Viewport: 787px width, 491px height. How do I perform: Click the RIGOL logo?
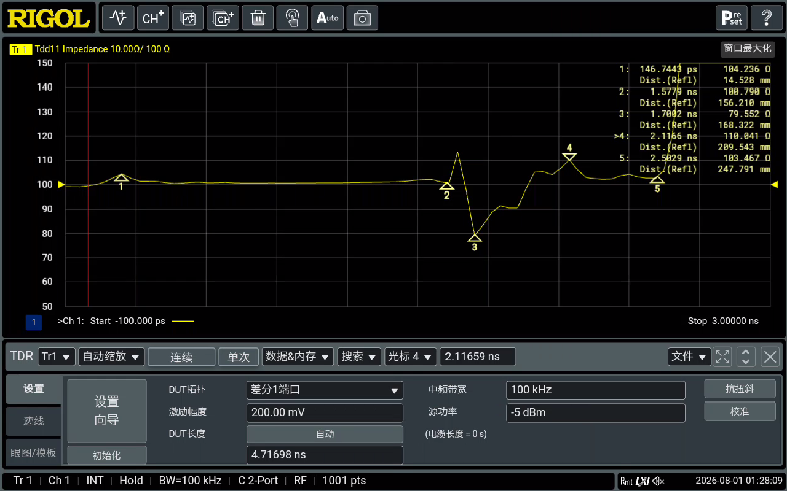pos(49,18)
